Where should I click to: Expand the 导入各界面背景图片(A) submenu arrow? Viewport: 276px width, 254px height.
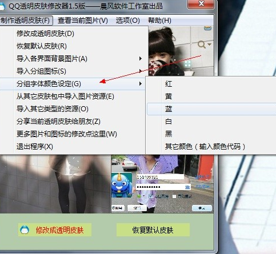(x=141, y=59)
